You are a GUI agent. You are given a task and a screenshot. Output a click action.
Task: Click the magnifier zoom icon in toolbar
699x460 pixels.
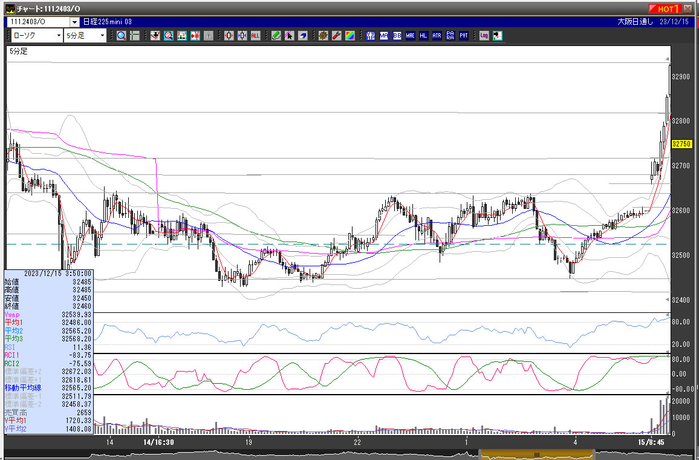click(122, 36)
